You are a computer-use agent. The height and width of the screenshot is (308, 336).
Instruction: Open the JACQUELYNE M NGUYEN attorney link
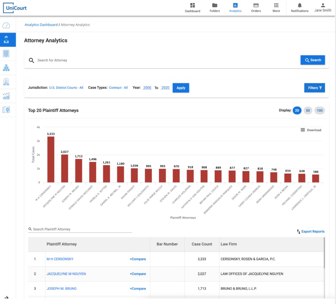(66, 274)
